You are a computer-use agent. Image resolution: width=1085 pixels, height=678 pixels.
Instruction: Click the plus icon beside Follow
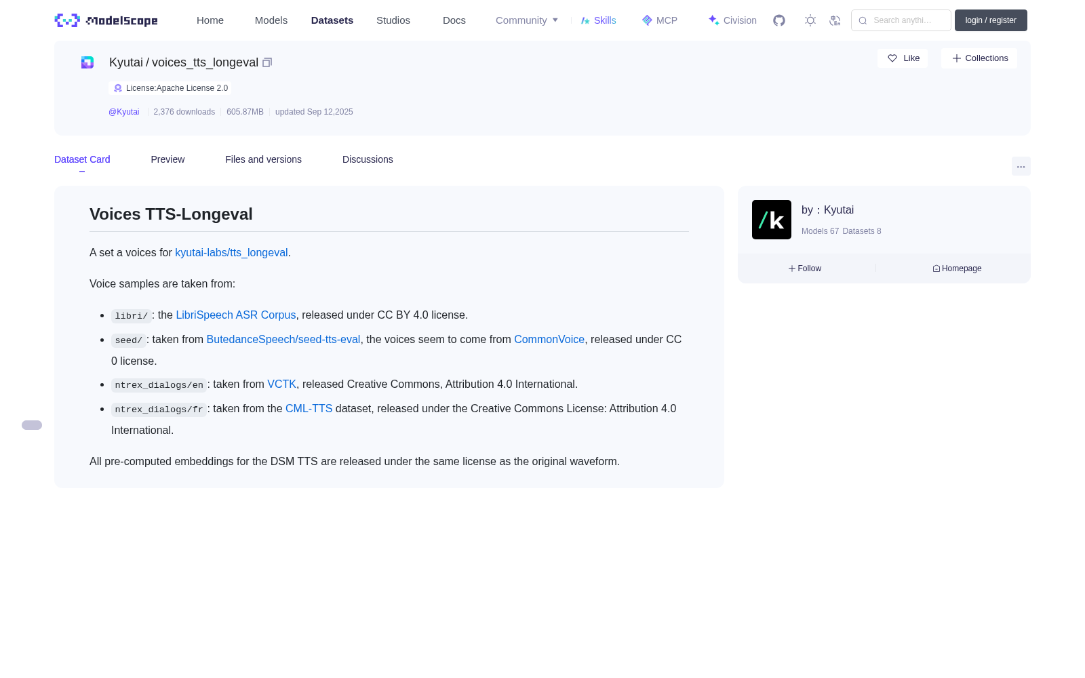click(791, 268)
